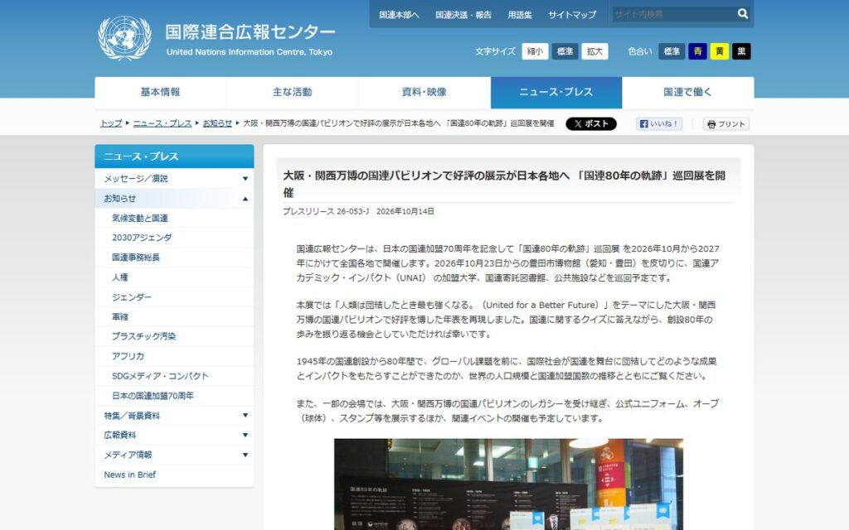Image resolution: width=849 pixels, height=530 pixels.
Task: Open 国連事務総長 in the sidebar
Action: tap(136, 258)
